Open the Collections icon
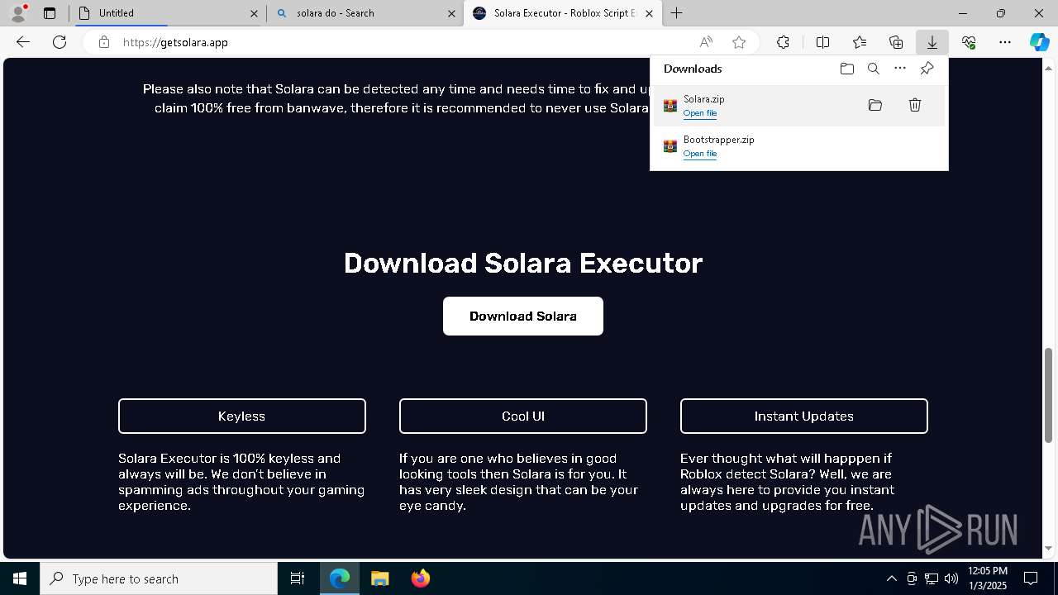The width and height of the screenshot is (1058, 595). [896, 42]
